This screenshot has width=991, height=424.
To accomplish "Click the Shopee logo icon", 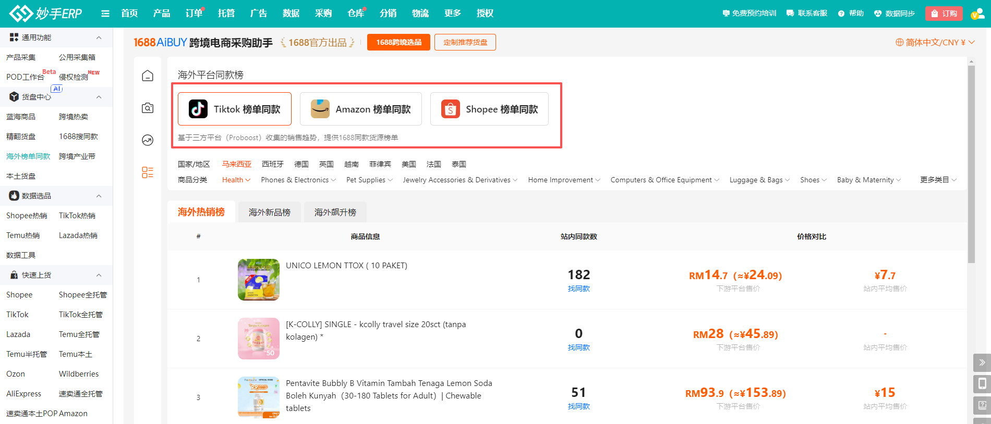I will tap(451, 109).
